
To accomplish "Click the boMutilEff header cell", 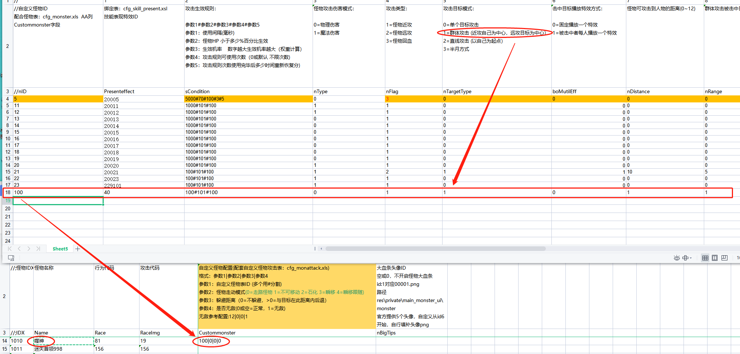I will pyautogui.click(x=589, y=91).
